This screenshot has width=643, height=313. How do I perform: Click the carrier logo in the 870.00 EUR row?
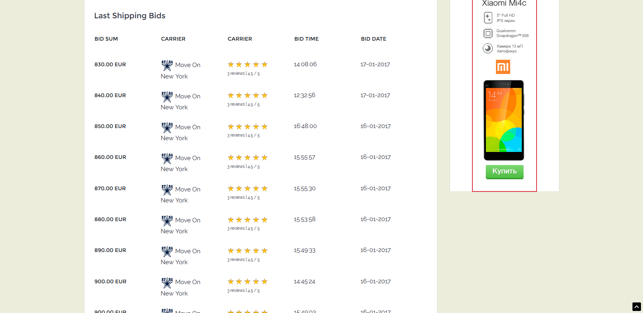(167, 189)
